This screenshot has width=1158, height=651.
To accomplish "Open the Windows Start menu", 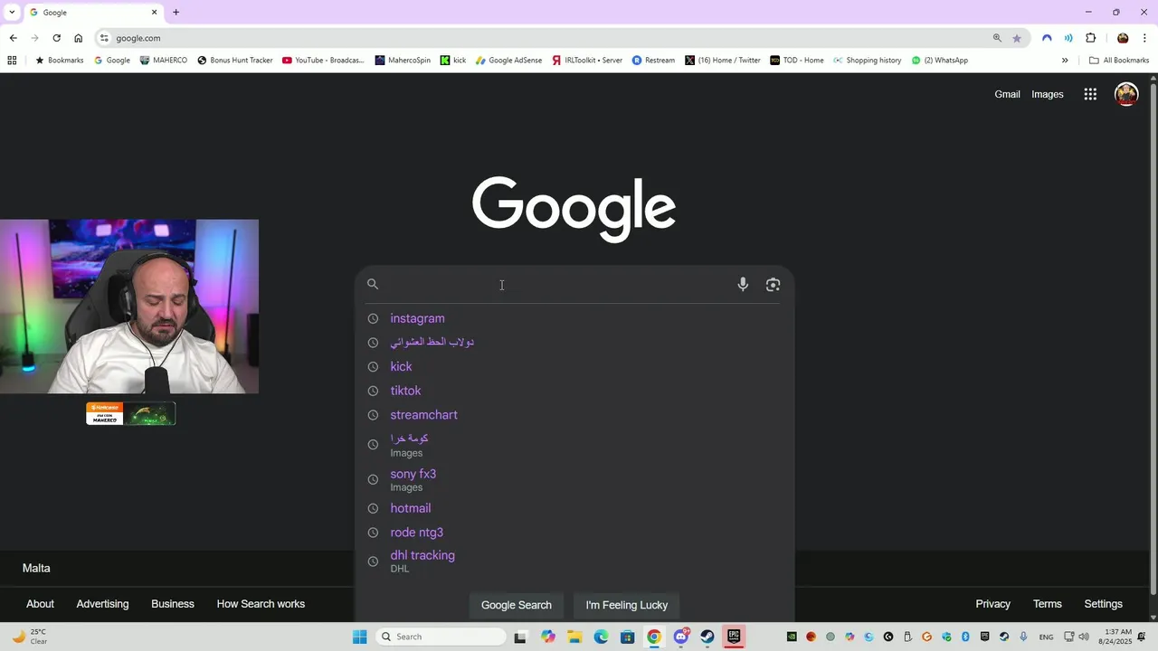I will pyautogui.click(x=359, y=637).
